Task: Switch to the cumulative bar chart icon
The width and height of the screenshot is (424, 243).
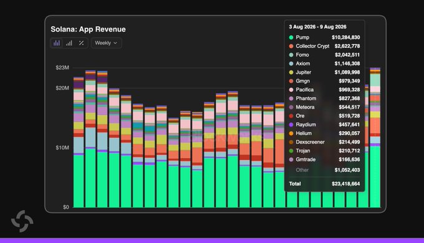Action: pos(69,43)
